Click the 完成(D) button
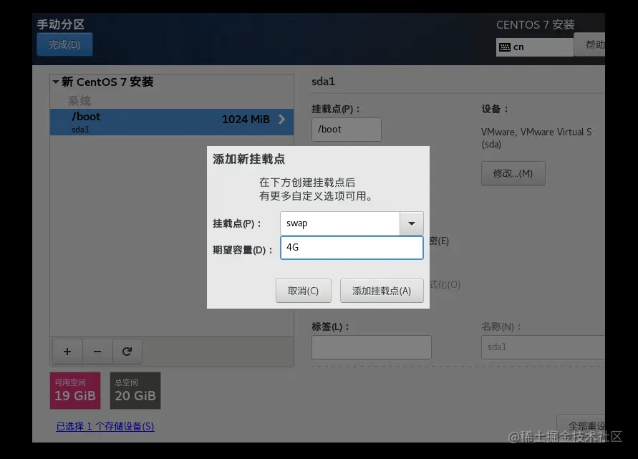 [64, 44]
